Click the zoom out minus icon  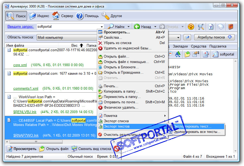coord(170,54)
